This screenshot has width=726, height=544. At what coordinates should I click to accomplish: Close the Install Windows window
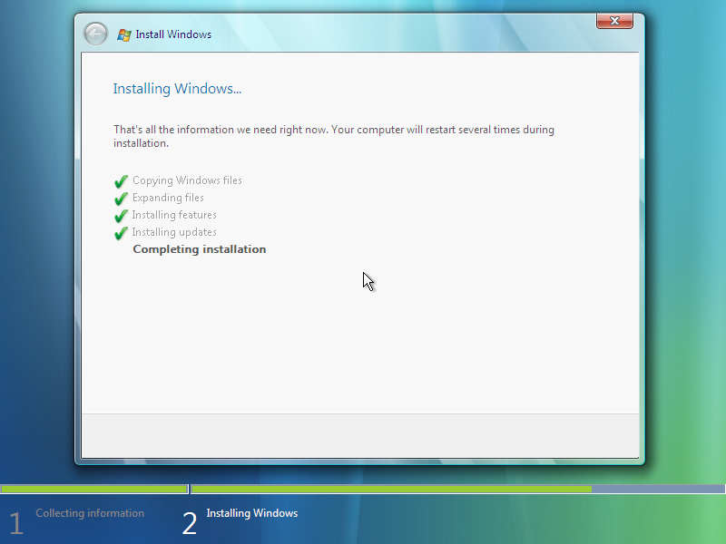coord(614,21)
